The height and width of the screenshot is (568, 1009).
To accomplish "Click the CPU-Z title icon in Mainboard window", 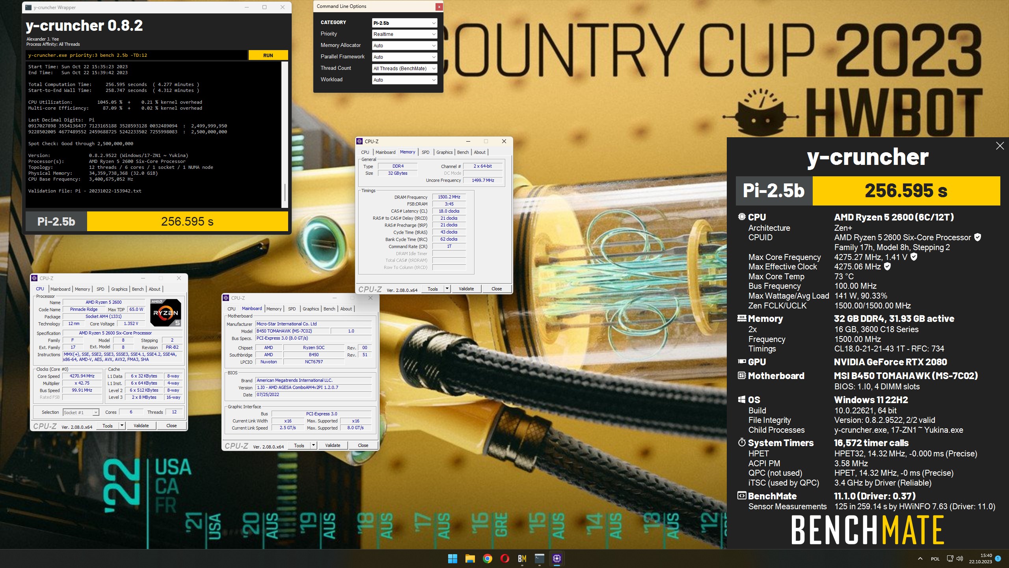I will coord(226,298).
